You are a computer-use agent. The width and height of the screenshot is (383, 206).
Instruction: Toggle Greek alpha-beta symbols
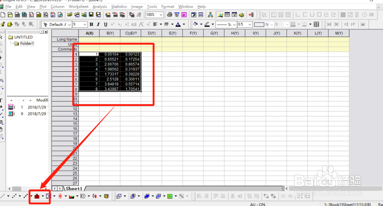tap(134, 24)
